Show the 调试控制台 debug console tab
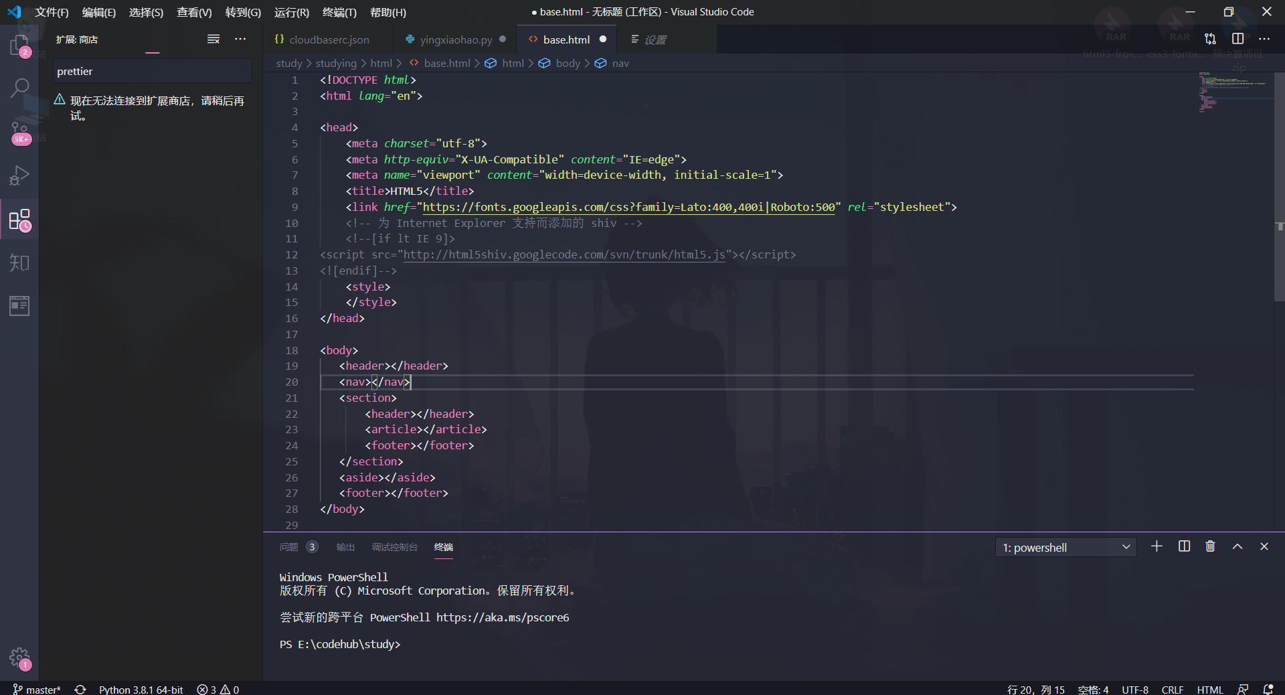 click(x=394, y=547)
